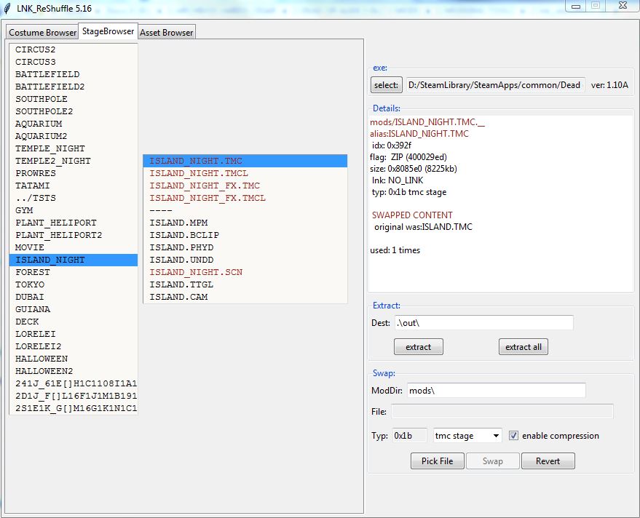640x518 pixels.
Task: Select LORELEI stage entry
Action: pos(74,334)
